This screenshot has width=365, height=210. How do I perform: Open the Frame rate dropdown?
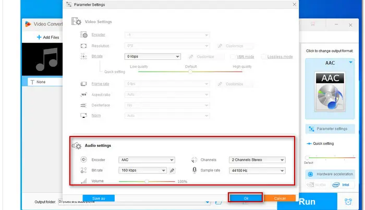tap(167, 84)
